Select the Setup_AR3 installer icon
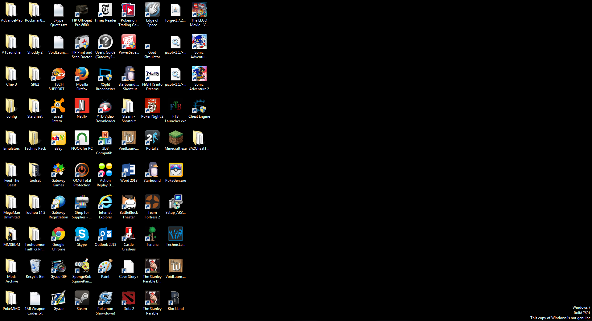The width and height of the screenshot is (592, 321). [176, 202]
